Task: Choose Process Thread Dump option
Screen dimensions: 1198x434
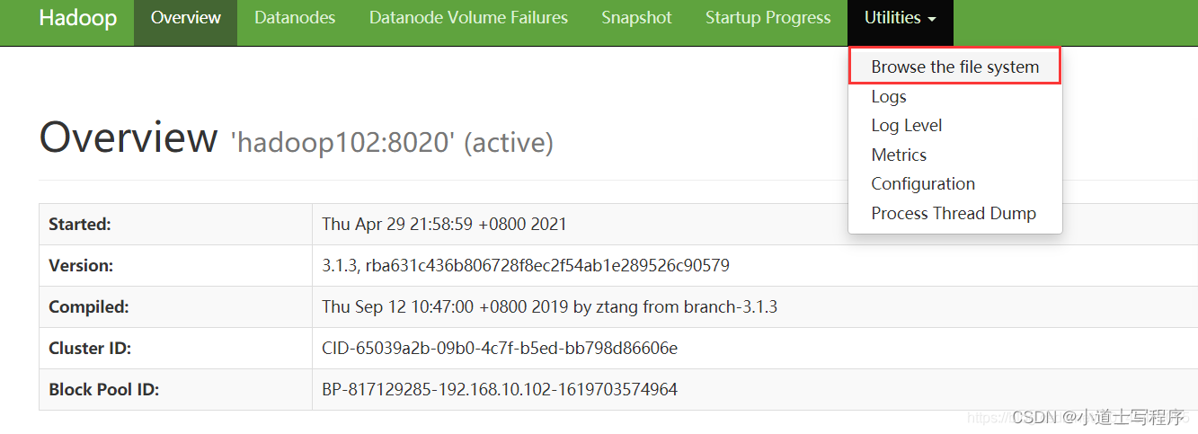Action: click(x=954, y=214)
